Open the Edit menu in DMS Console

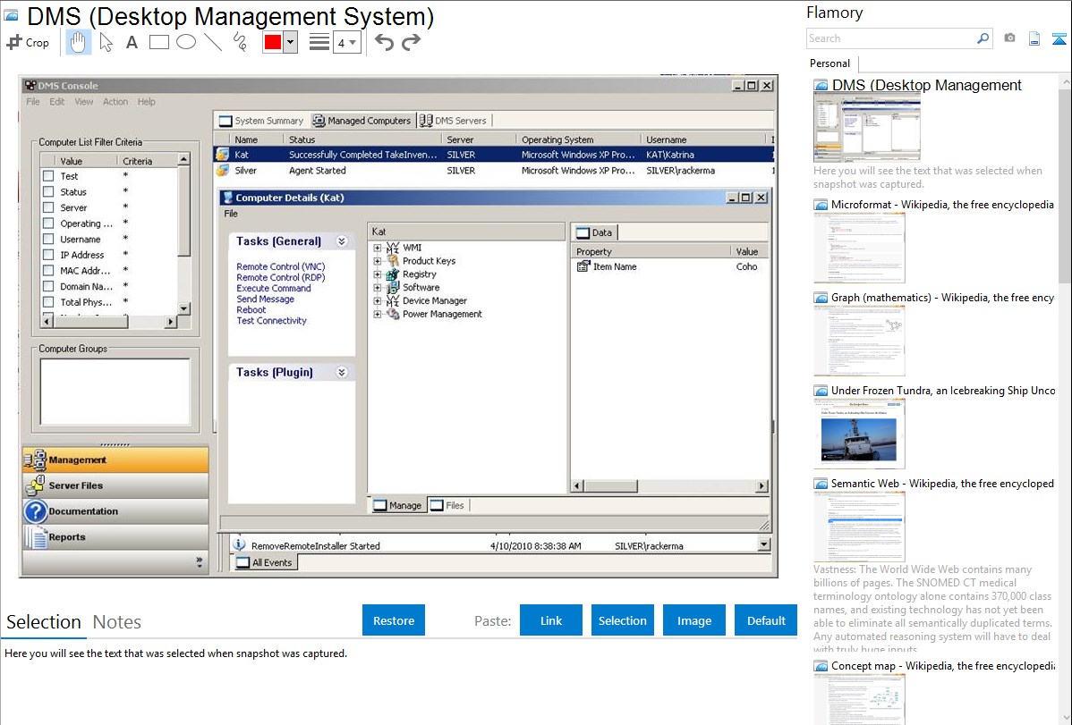tap(56, 102)
